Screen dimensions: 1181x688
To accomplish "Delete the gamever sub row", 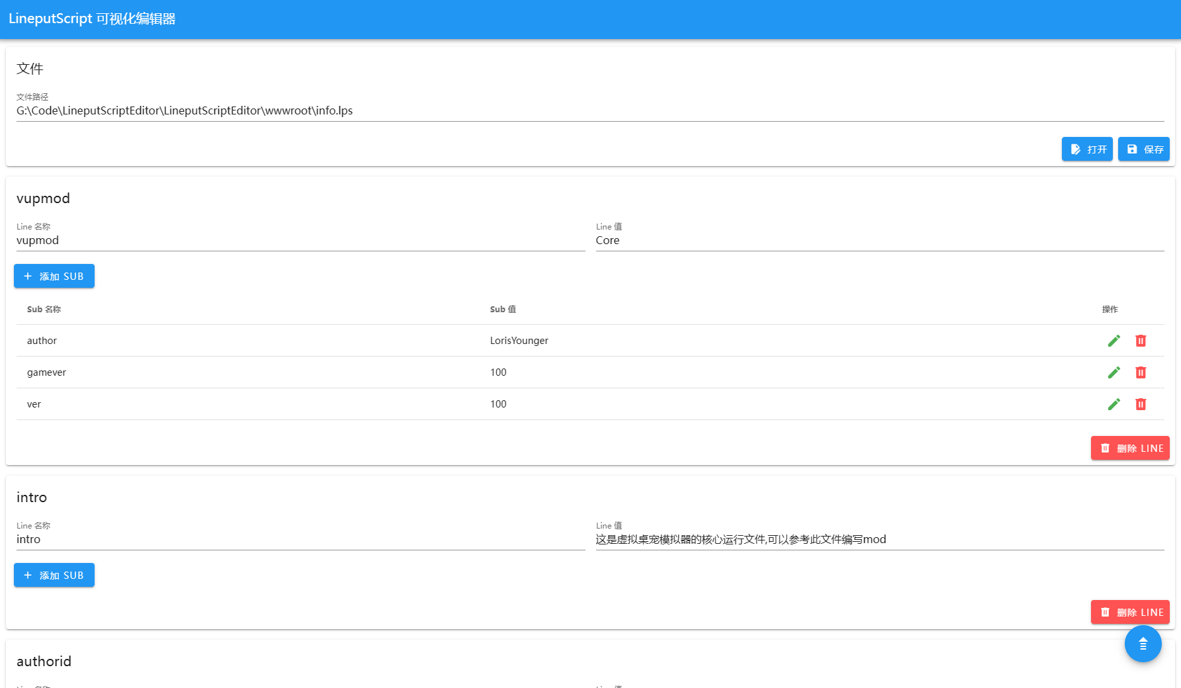I will point(1141,372).
